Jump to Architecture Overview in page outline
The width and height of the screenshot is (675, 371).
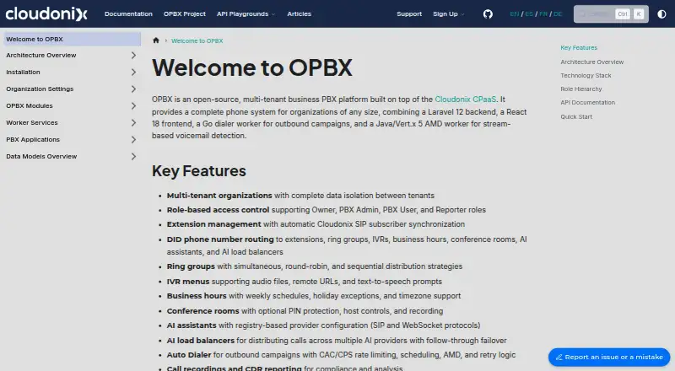click(592, 62)
